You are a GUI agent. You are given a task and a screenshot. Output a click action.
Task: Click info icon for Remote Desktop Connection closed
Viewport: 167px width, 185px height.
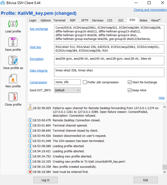tap(30, 120)
